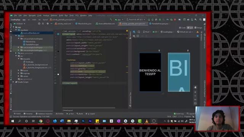Select AndroidManifest.xml in project tree

pos(31,33)
